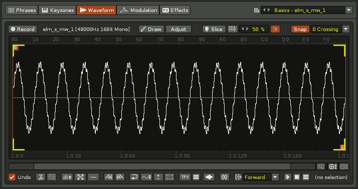The height and width of the screenshot is (189, 358).
Task: Stop sample playback with the stop button
Action: coord(297,177)
